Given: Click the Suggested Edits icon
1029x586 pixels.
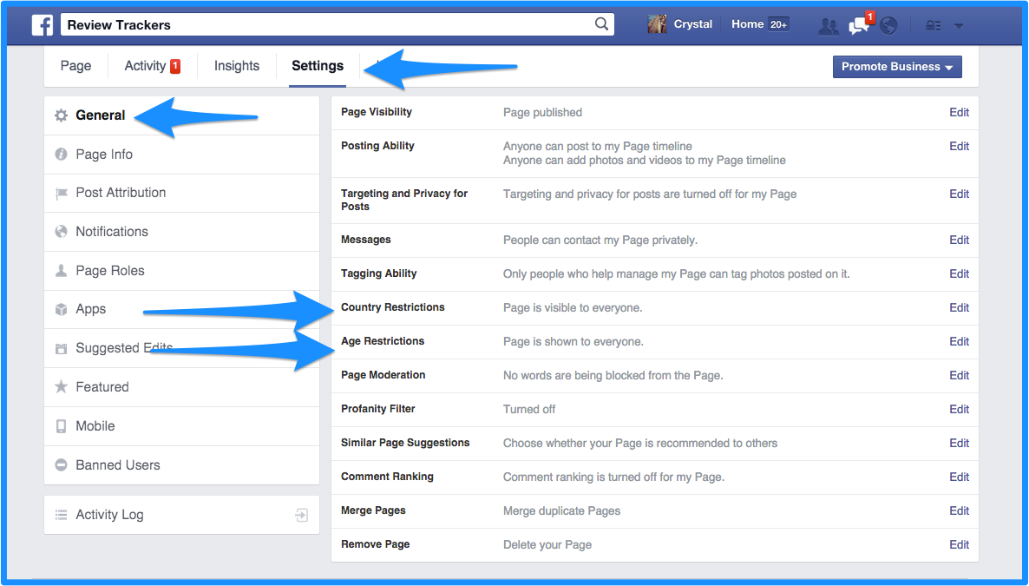Looking at the screenshot, I should (61, 348).
